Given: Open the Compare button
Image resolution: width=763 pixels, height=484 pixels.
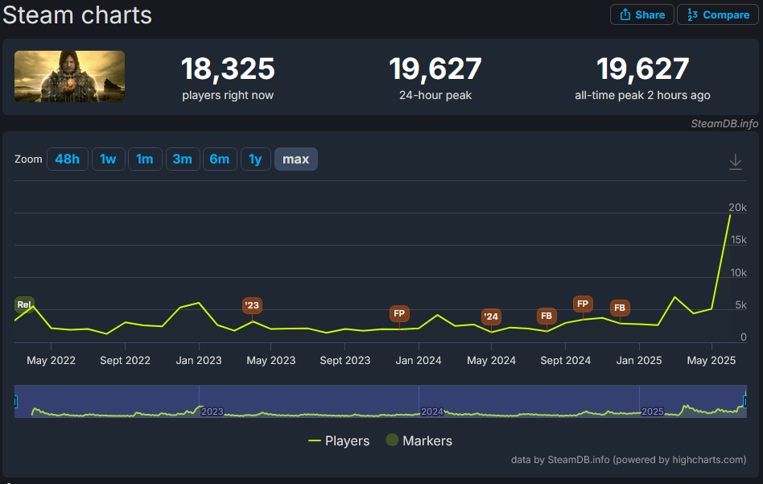Looking at the screenshot, I should click(x=718, y=14).
